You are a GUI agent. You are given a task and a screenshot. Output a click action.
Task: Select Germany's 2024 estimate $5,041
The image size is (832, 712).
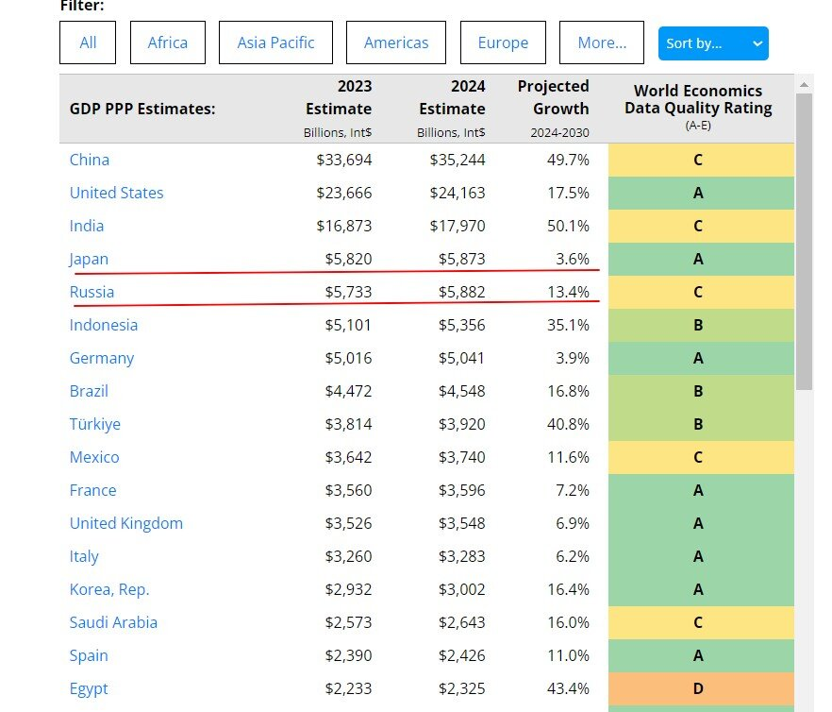coord(461,358)
